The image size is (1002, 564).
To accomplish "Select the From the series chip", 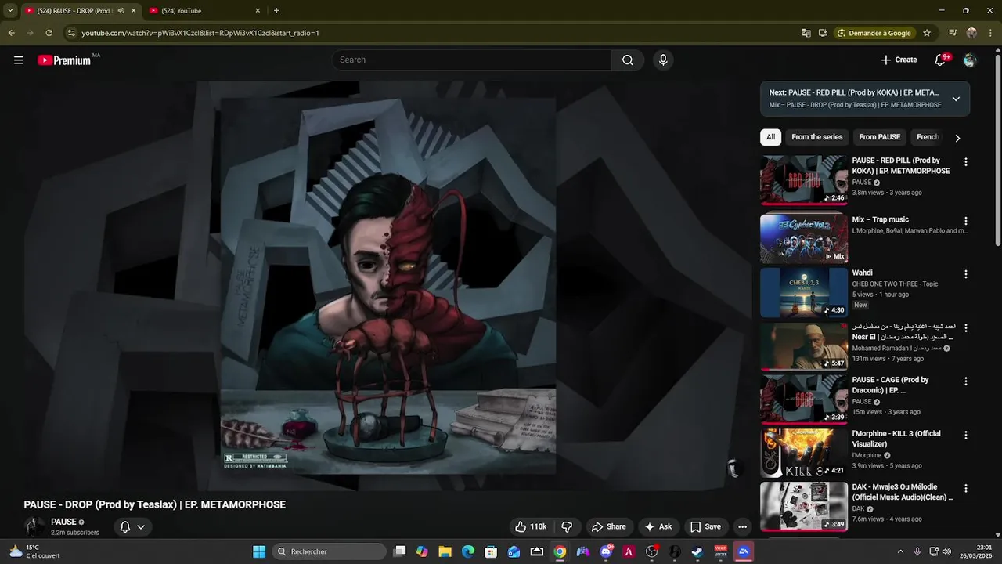I will coord(817,137).
